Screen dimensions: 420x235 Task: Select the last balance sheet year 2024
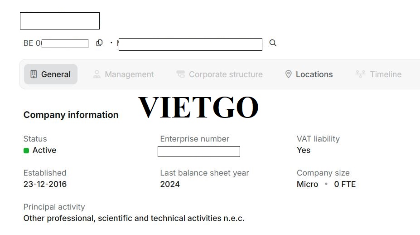point(170,184)
